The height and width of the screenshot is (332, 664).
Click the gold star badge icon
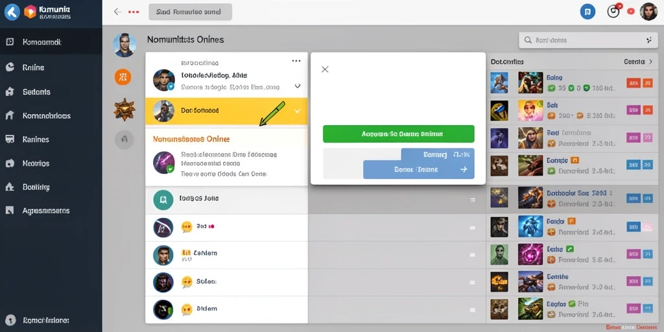[124, 109]
